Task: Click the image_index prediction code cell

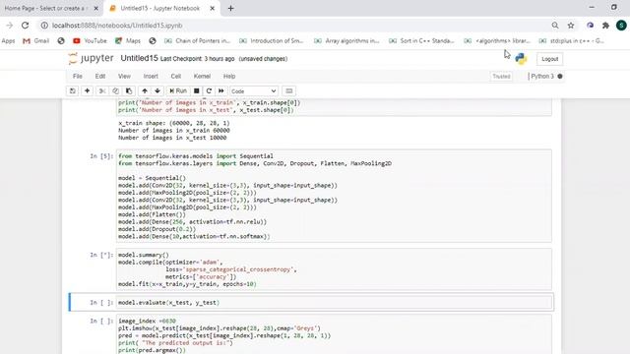Action: tap(334, 334)
